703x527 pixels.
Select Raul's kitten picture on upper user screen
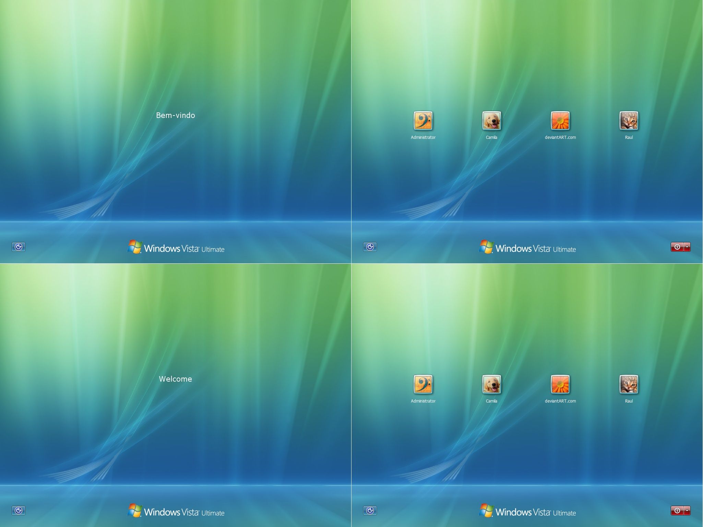629,121
